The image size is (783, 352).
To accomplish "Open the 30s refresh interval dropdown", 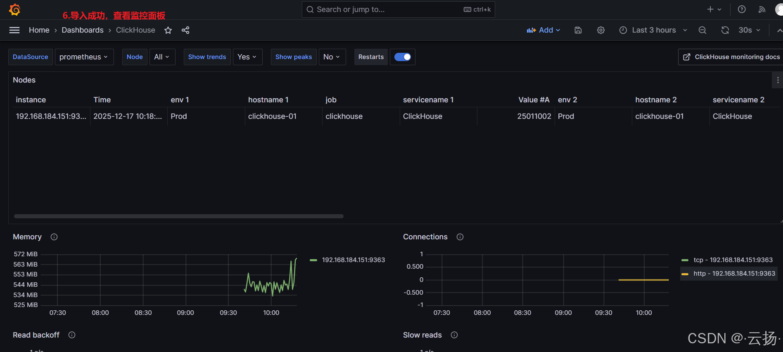I will pos(749,30).
